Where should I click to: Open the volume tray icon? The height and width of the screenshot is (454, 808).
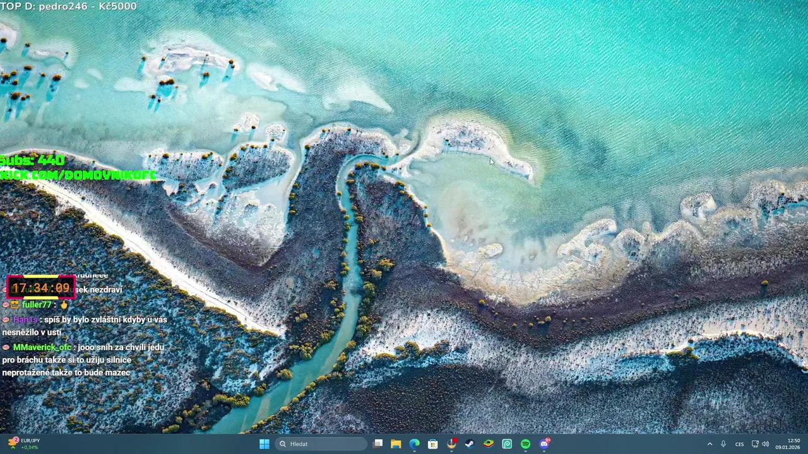766,444
